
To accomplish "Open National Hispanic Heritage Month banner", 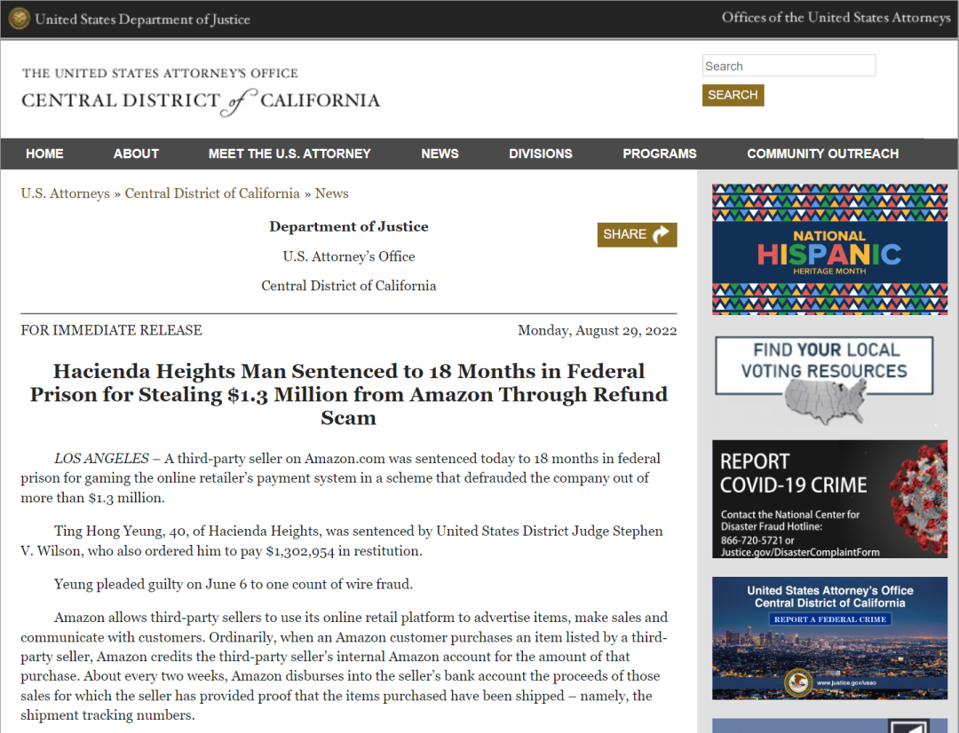I will coord(829,249).
